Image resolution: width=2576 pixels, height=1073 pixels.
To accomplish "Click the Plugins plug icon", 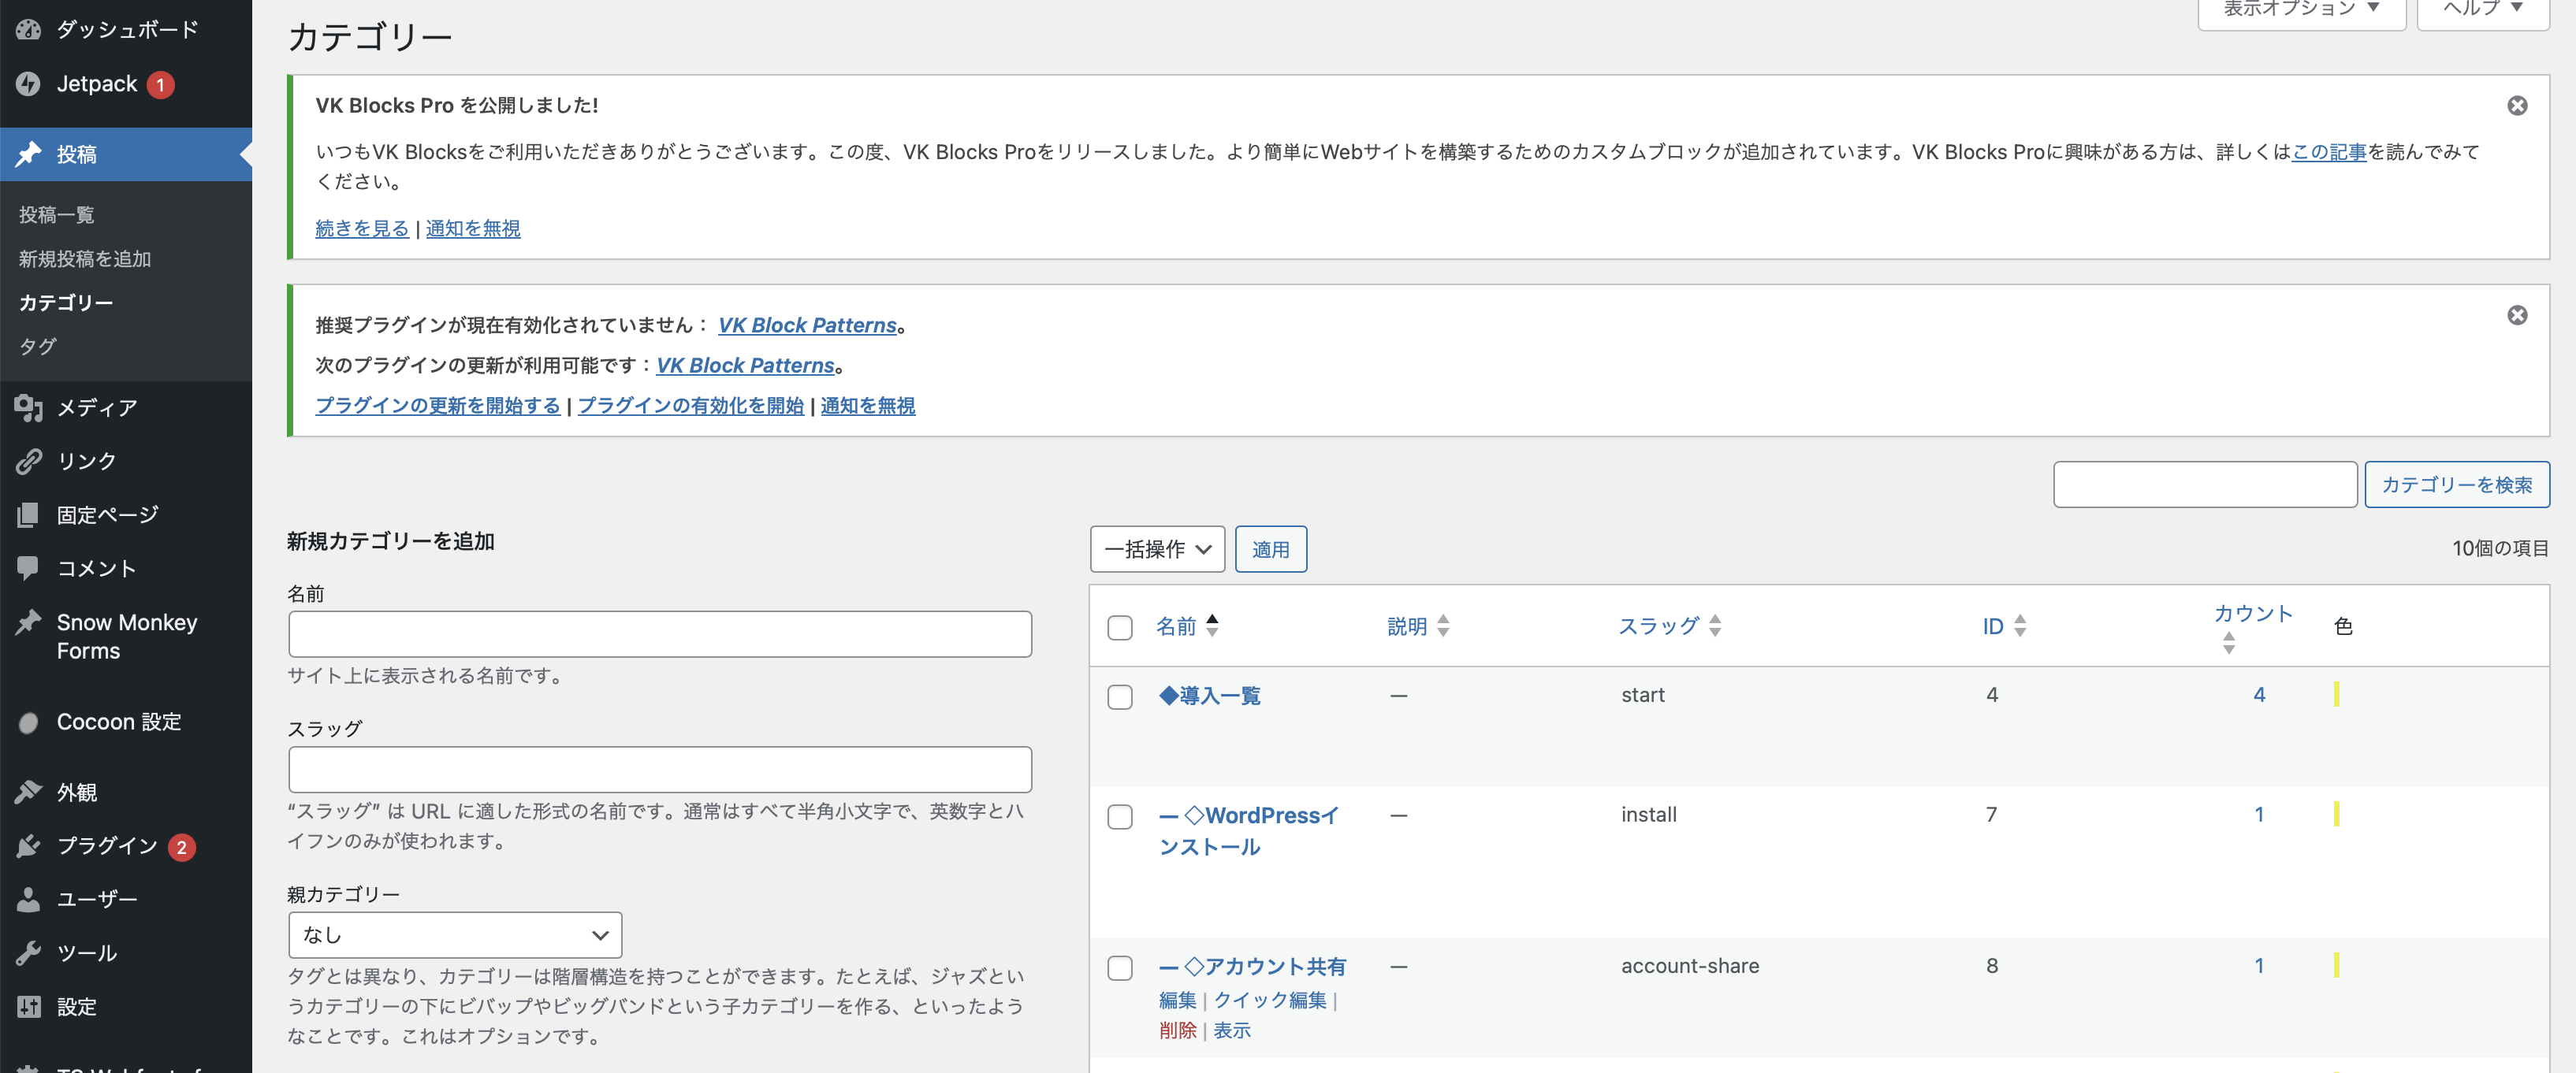I will pyautogui.click(x=28, y=846).
